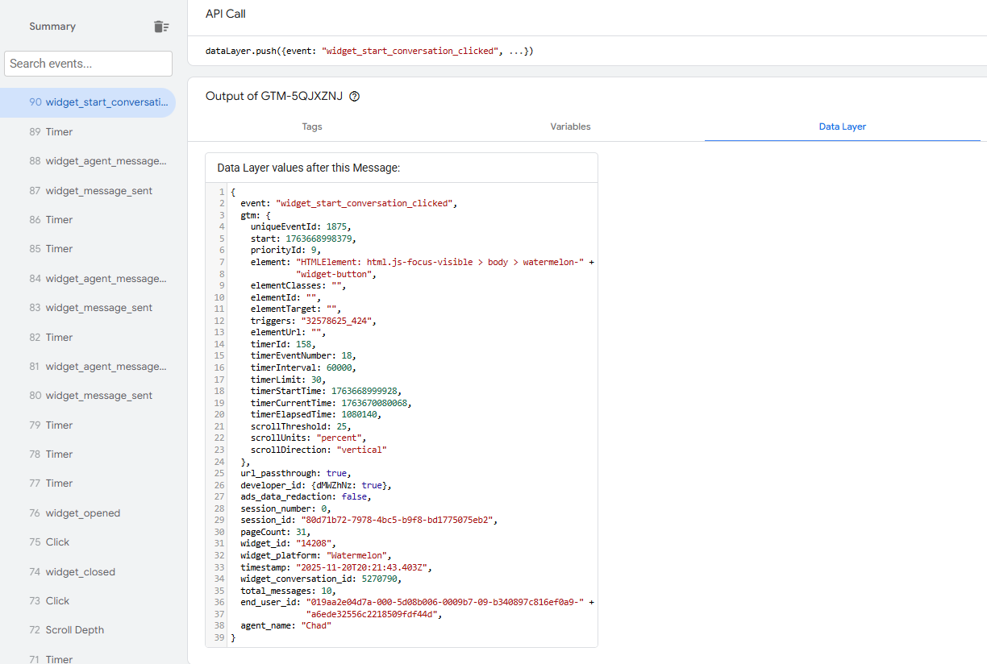The image size is (987, 664).
Task: Select event 74 widget_closed
Action: click(88, 571)
